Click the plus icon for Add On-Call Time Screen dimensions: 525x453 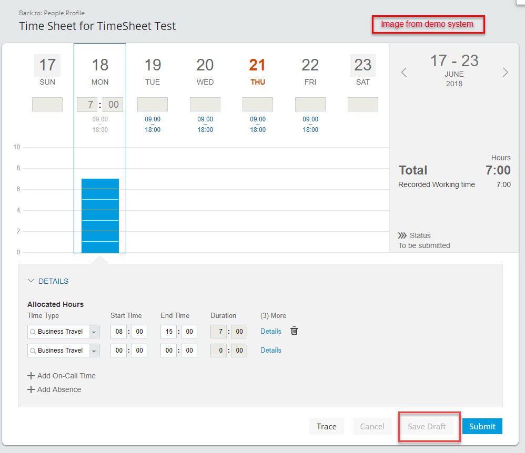(x=31, y=376)
